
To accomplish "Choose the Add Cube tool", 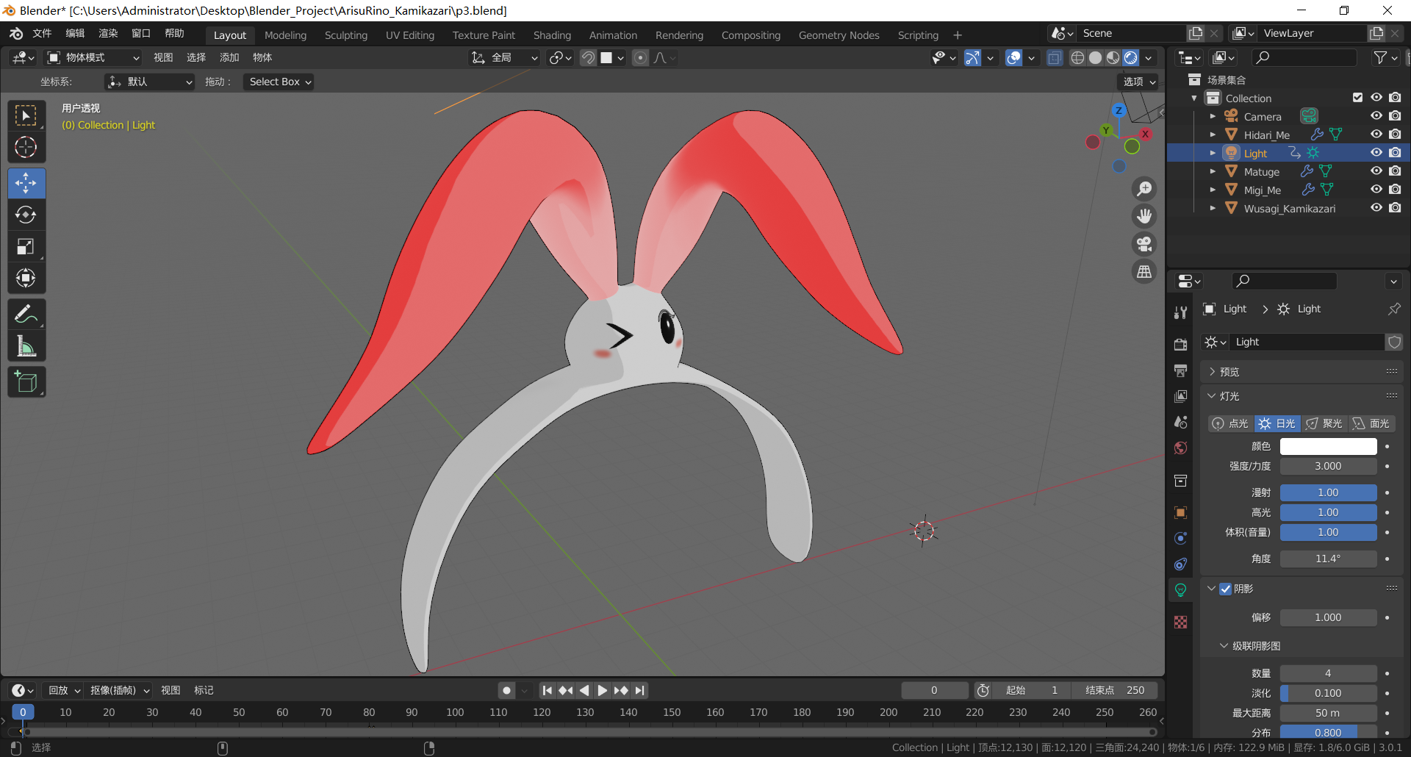I will pyautogui.click(x=26, y=382).
